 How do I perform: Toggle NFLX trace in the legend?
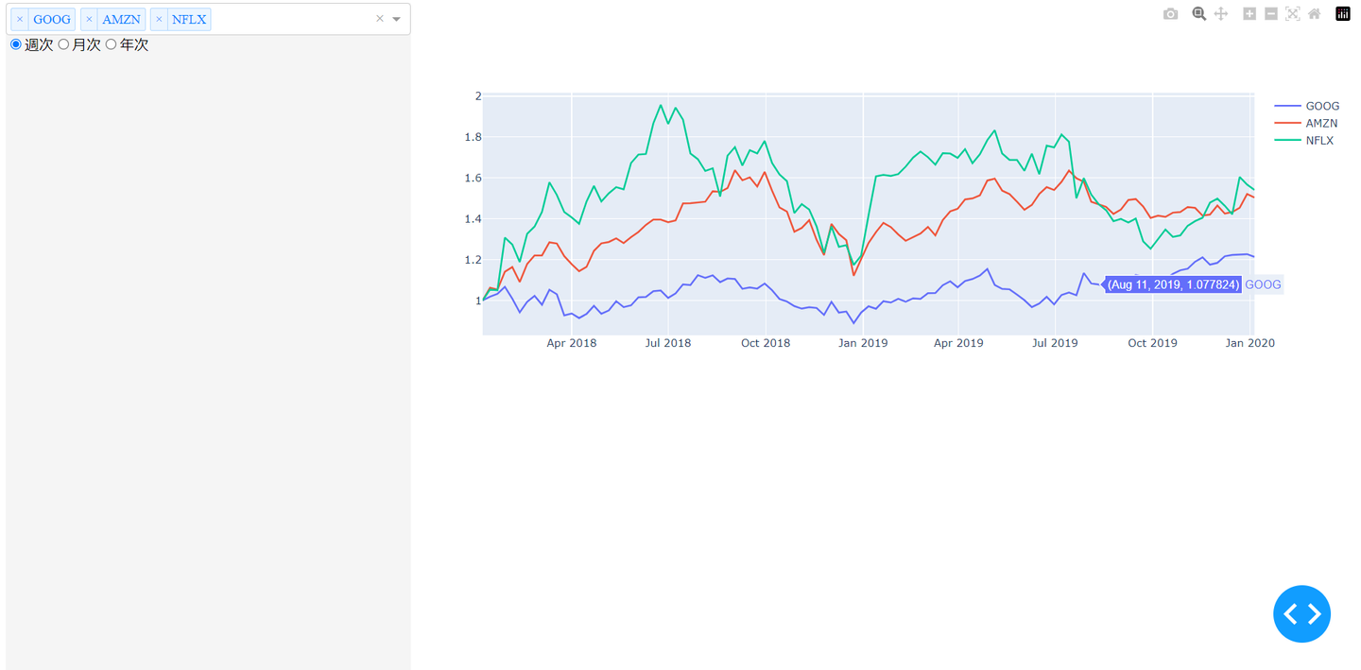coord(1319,140)
